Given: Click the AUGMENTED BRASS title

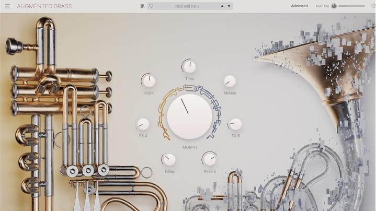Looking at the screenshot, I should coord(44,6).
